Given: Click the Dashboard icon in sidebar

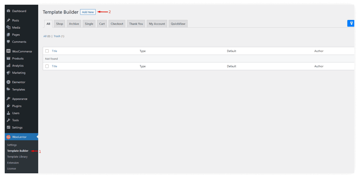Looking at the screenshot, I should tap(8, 11).
